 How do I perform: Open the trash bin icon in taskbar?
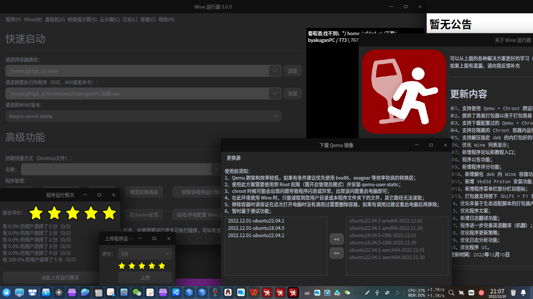tap(513, 293)
